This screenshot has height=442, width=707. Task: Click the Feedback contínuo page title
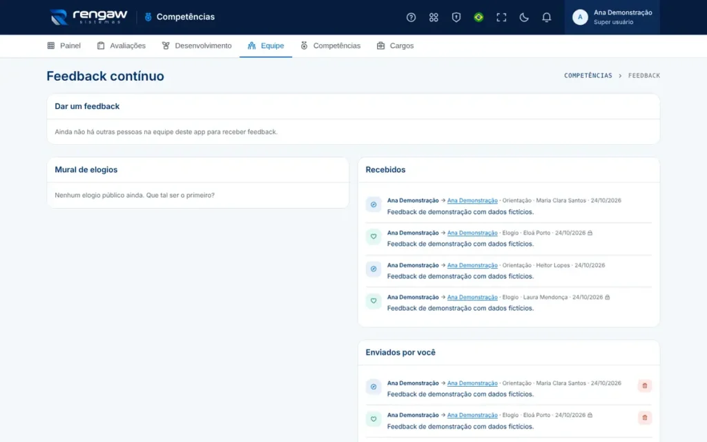[x=105, y=76]
